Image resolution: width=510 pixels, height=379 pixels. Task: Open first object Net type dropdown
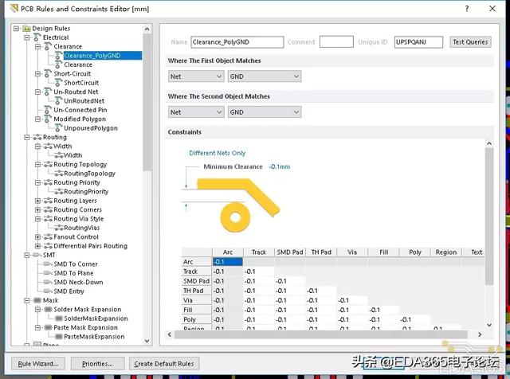tap(196, 76)
